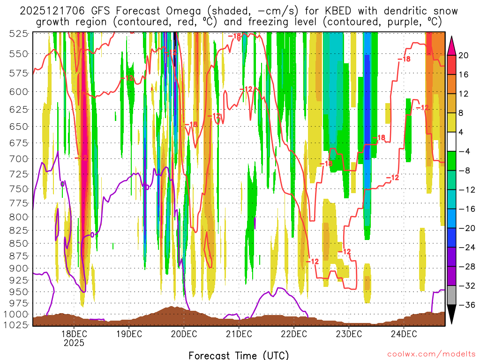Click the colorbar value 16
This screenshot has width=480, height=360.
[x=464, y=75]
